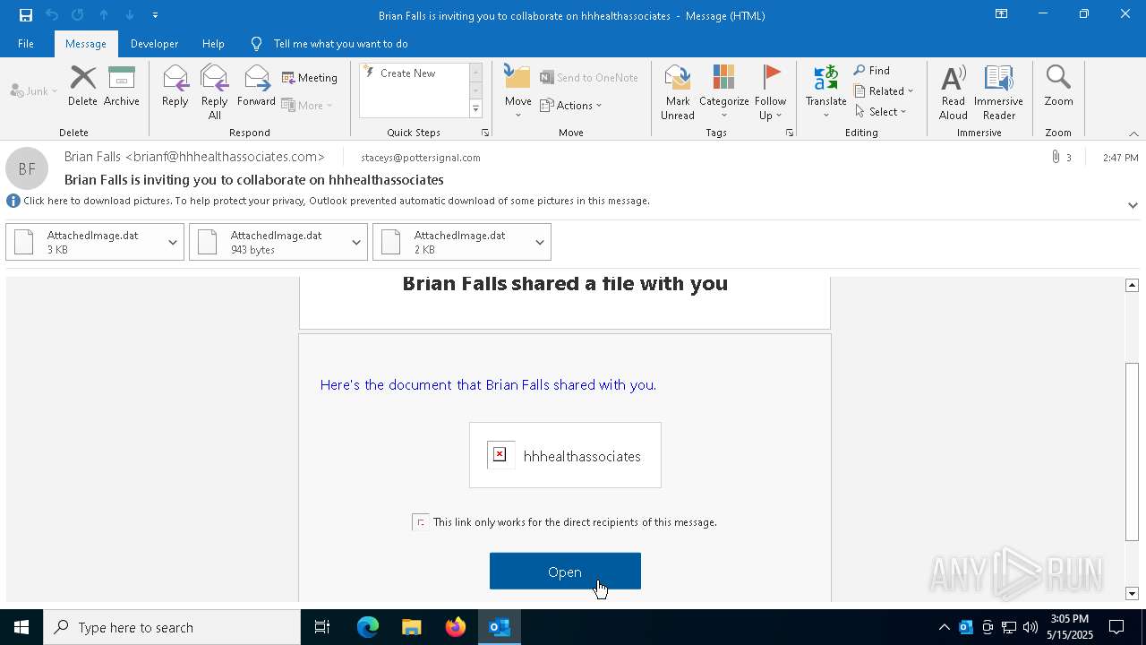
Task: Click here to download pictures bar
Action: [336, 201]
